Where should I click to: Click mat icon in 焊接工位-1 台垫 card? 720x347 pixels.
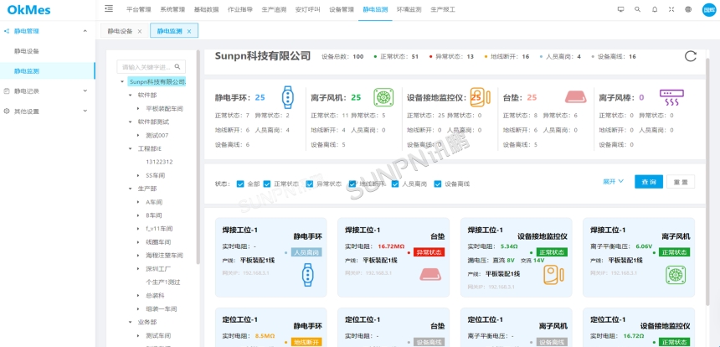click(430, 274)
